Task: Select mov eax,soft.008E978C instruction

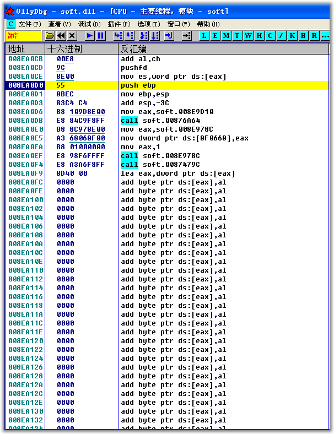Action: pyautogui.click(x=166, y=129)
